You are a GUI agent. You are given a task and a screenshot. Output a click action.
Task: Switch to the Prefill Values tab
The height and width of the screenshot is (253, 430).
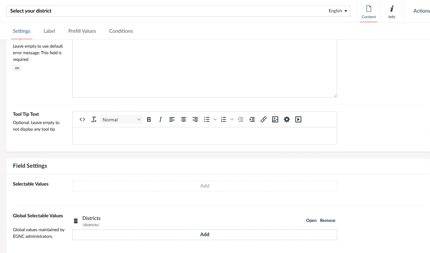(x=82, y=31)
